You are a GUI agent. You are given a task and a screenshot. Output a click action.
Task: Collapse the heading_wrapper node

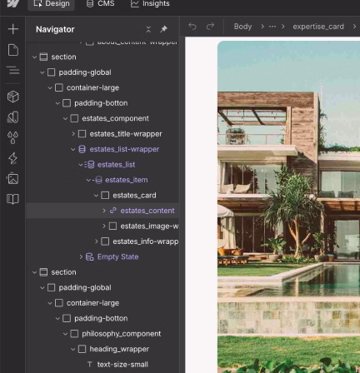[x=73, y=349]
